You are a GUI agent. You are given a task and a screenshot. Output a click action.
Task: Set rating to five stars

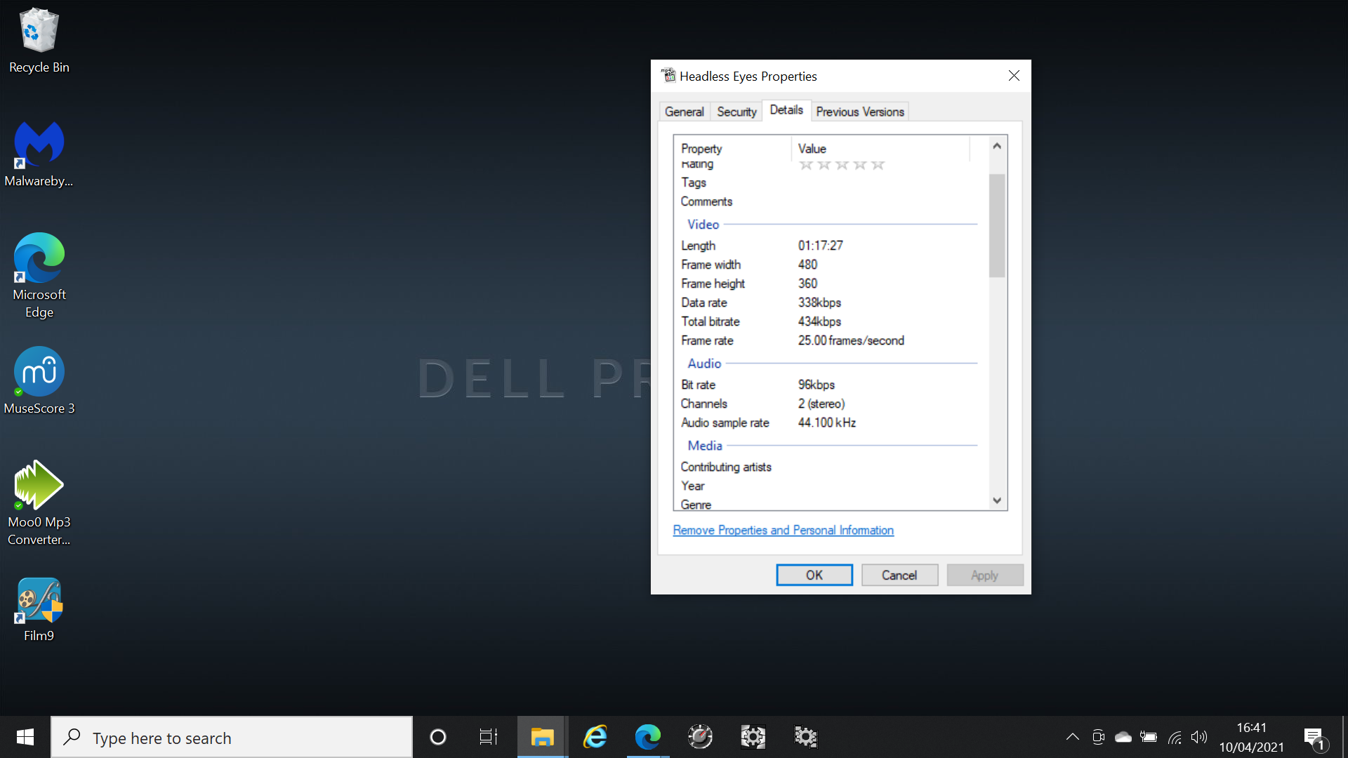point(878,165)
